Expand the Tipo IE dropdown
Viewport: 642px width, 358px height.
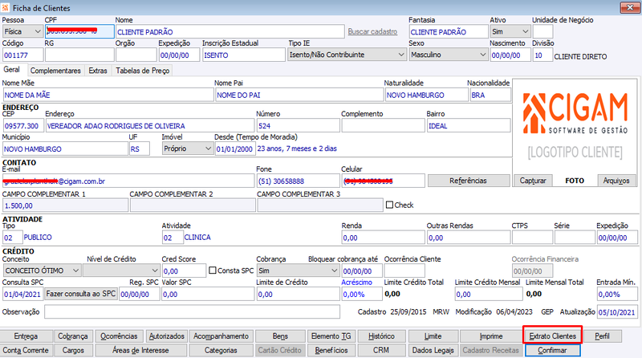coord(347,55)
